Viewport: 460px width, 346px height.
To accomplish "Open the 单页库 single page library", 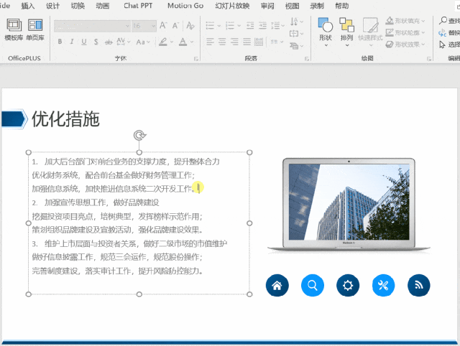I will [35, 29].
